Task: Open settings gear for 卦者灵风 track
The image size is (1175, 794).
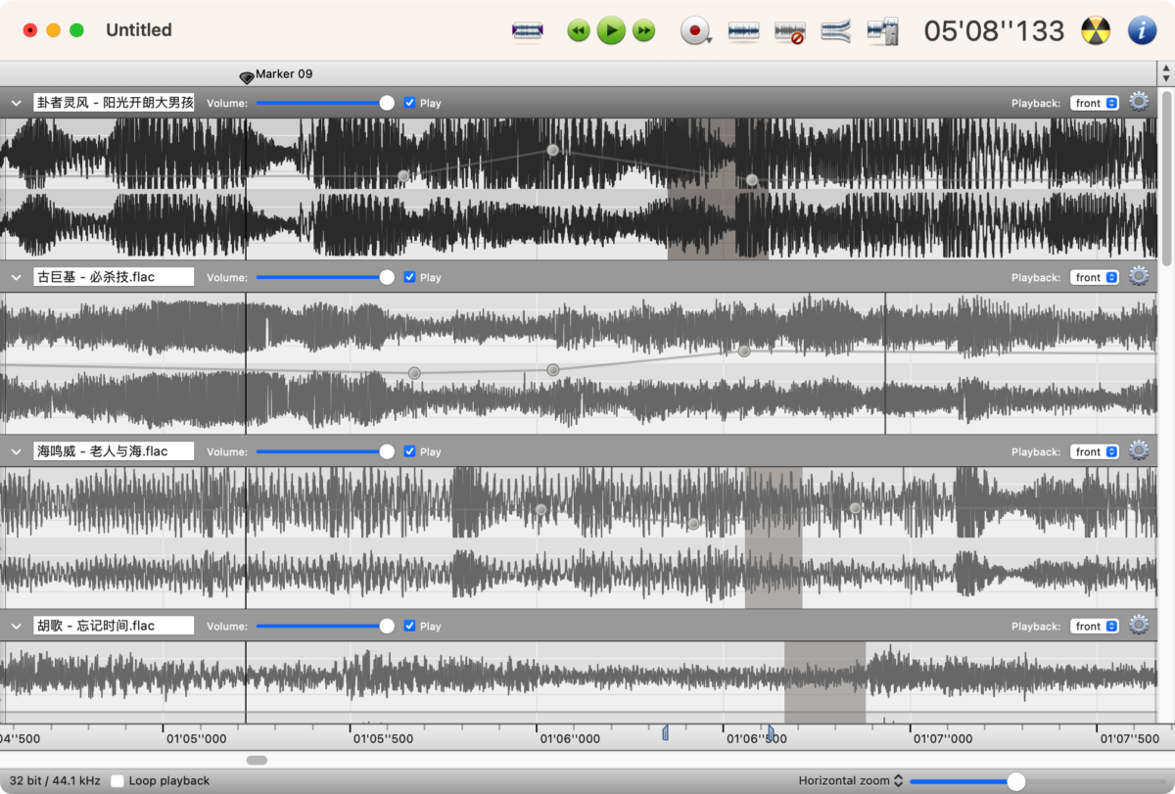Action: tap(1139, 102)
